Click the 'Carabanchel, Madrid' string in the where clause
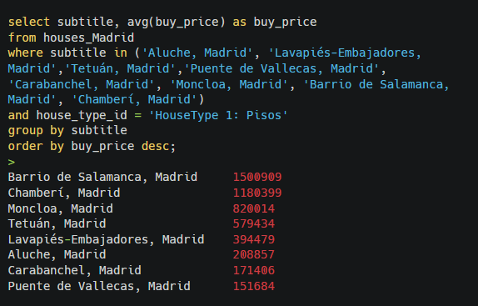This screenshot has width=478, height=306. pos(82,84)
